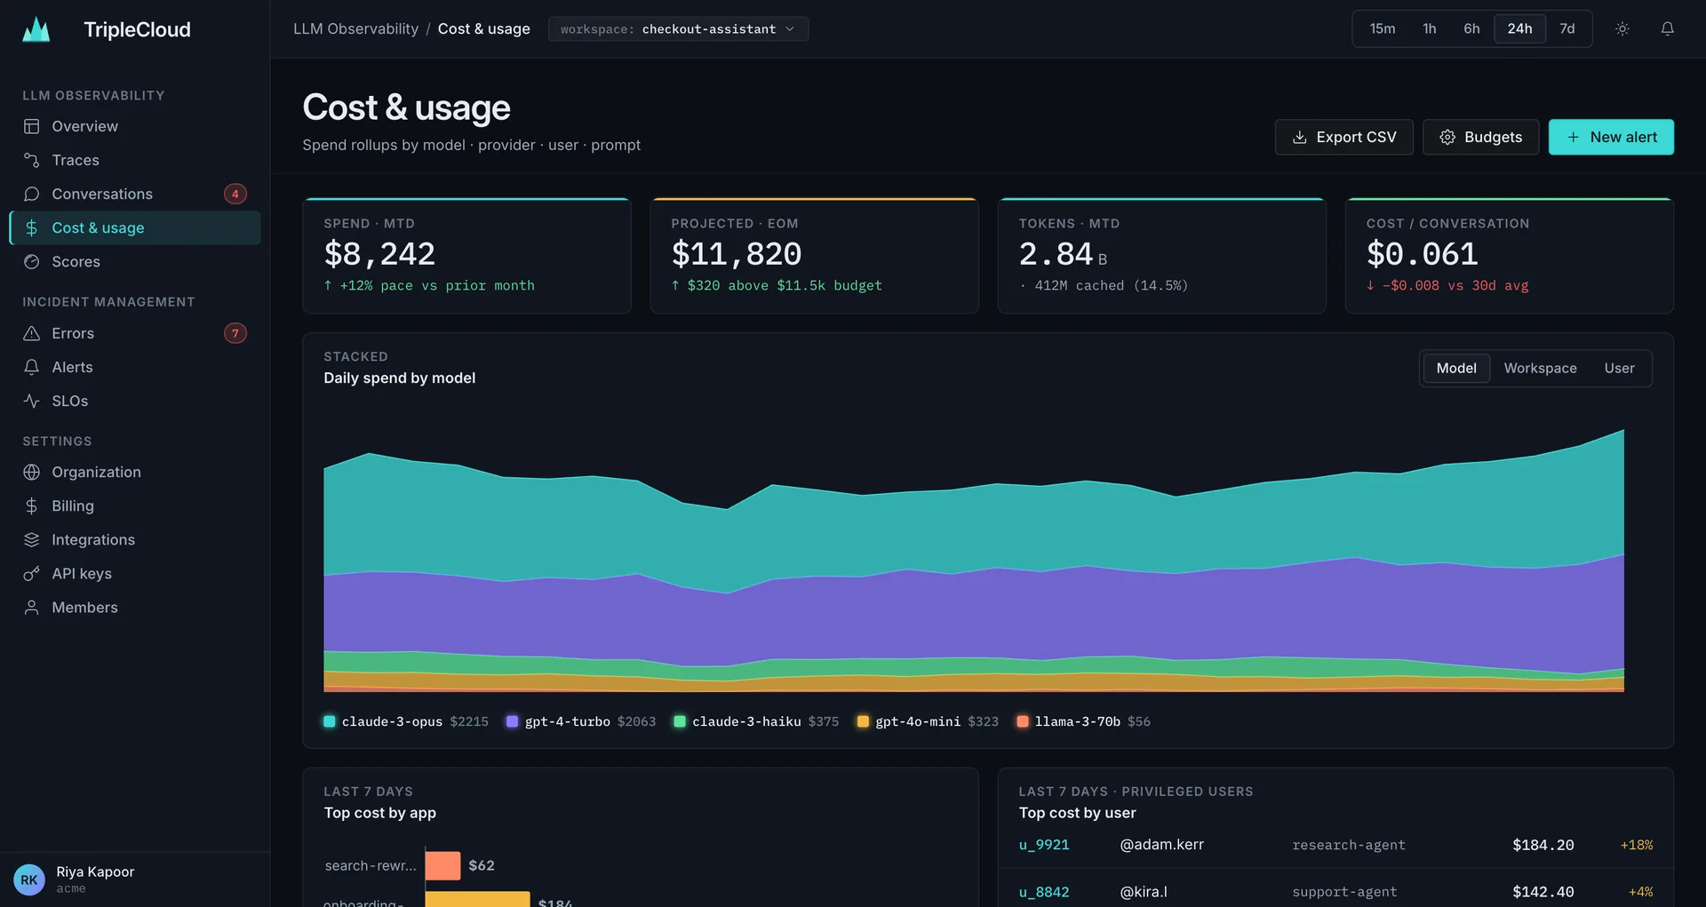Open the workspace checkout-assistant dropdown
1706x907 pixels.
(678, 28)
